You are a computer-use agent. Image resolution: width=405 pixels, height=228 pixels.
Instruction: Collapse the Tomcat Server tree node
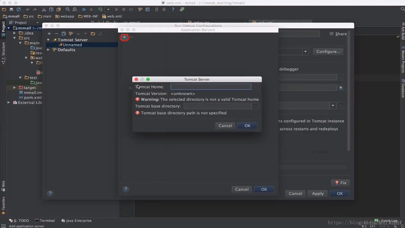[48, 40]
